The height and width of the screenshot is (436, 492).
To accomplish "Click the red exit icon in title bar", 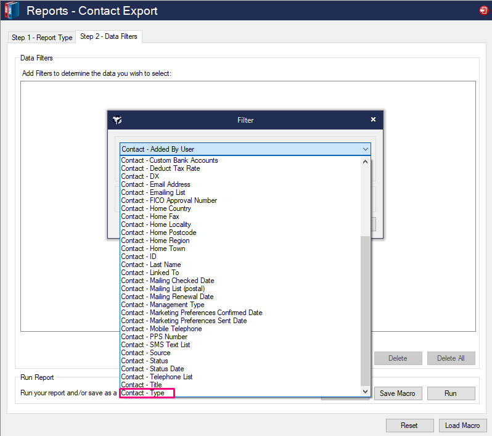I will coord(483,10).
